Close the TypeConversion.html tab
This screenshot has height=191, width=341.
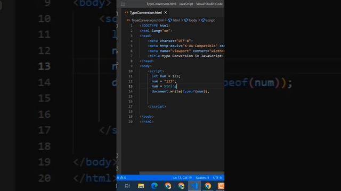pos(166,13)
